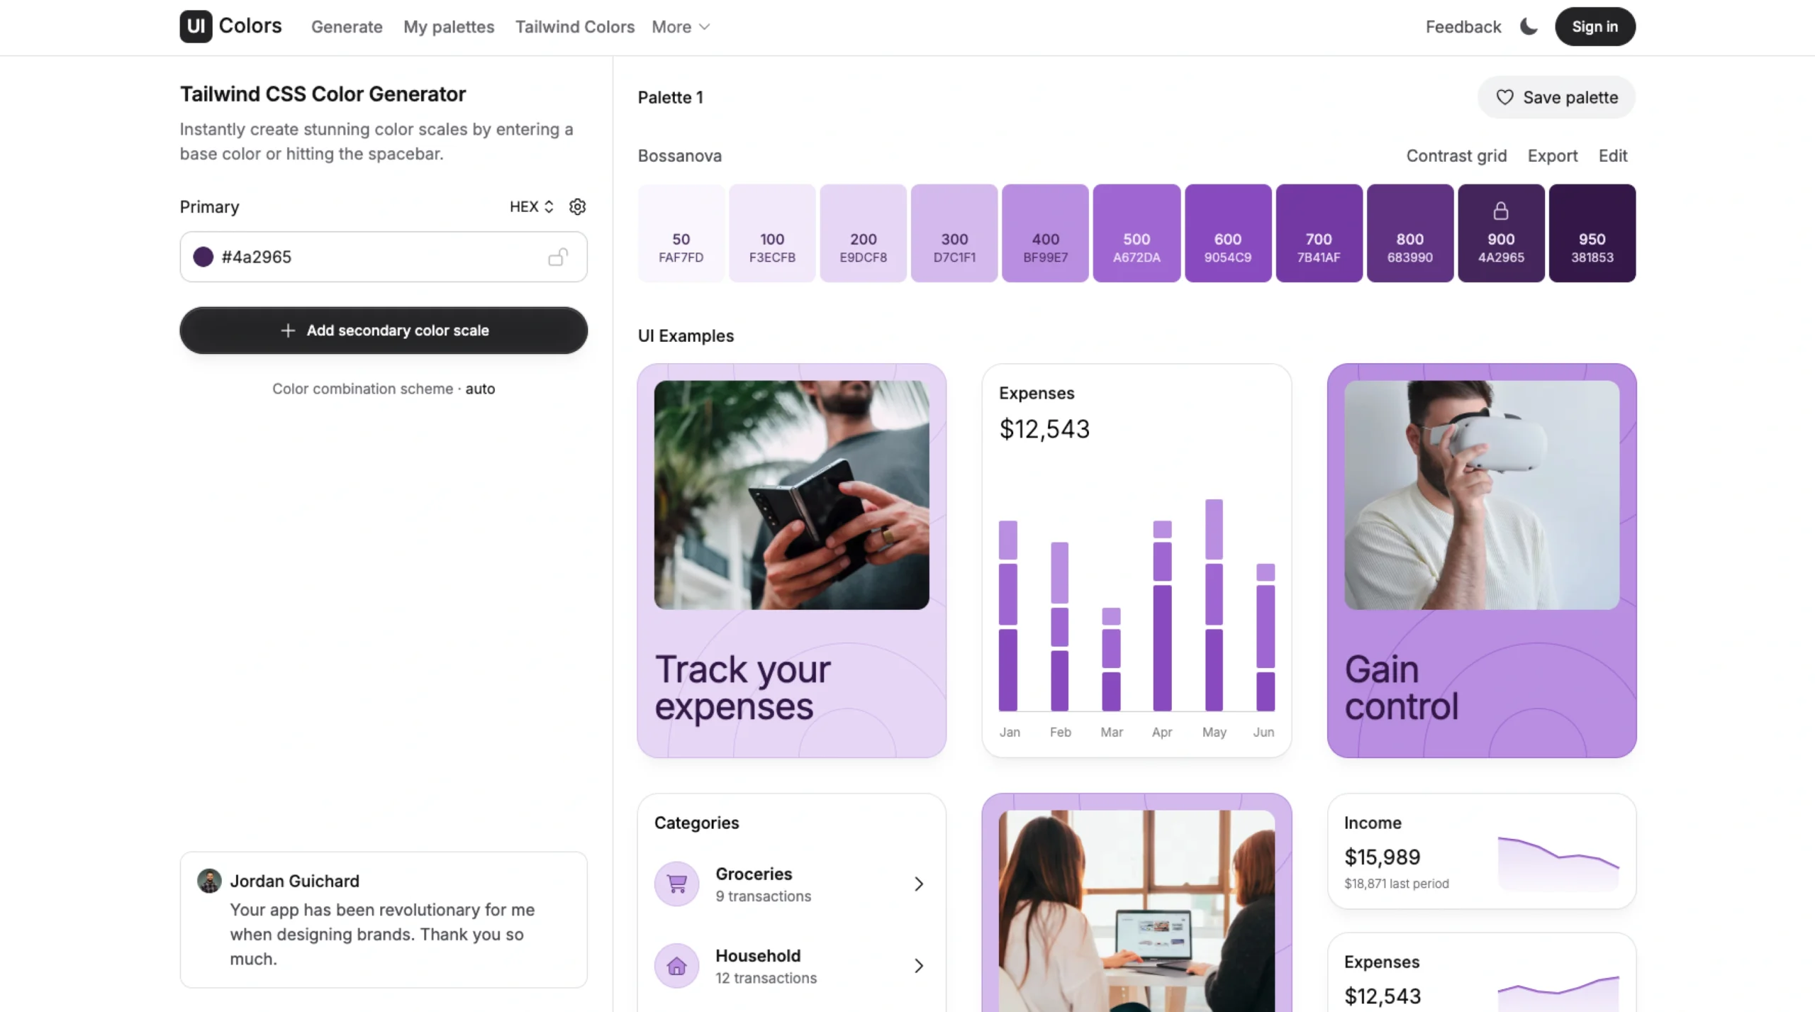Click the lock icon on the 900 swatch

[x=1500, y=211]
